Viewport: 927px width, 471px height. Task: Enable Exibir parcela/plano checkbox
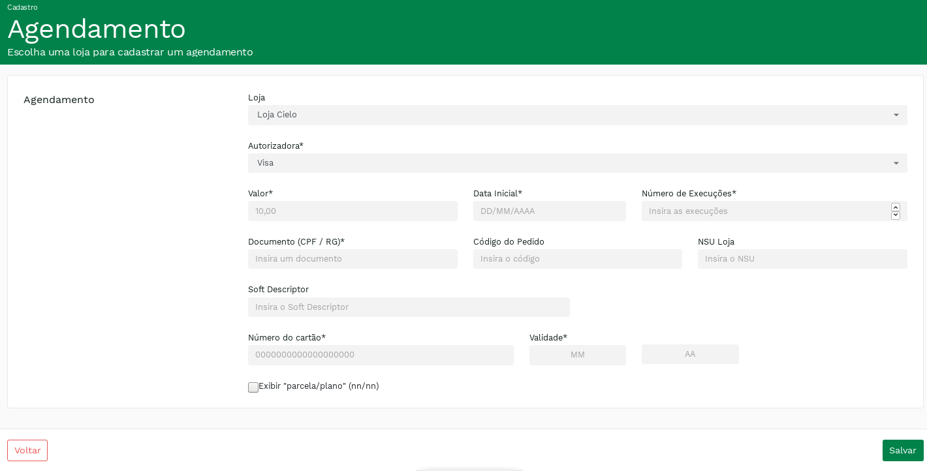tap(253, 387)
